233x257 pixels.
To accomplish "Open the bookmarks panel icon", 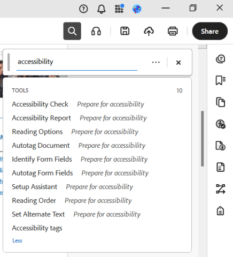I will [x=221, y=80].
